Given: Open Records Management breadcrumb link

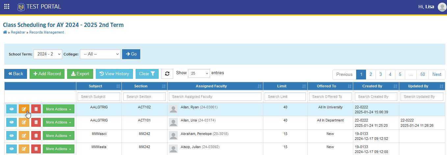Looking at the screenshot, I should pyautogui.click(x=47, y=32).
